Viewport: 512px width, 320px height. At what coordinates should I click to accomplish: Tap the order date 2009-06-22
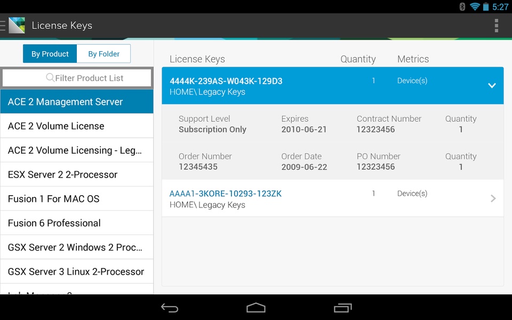coord(304,167)
